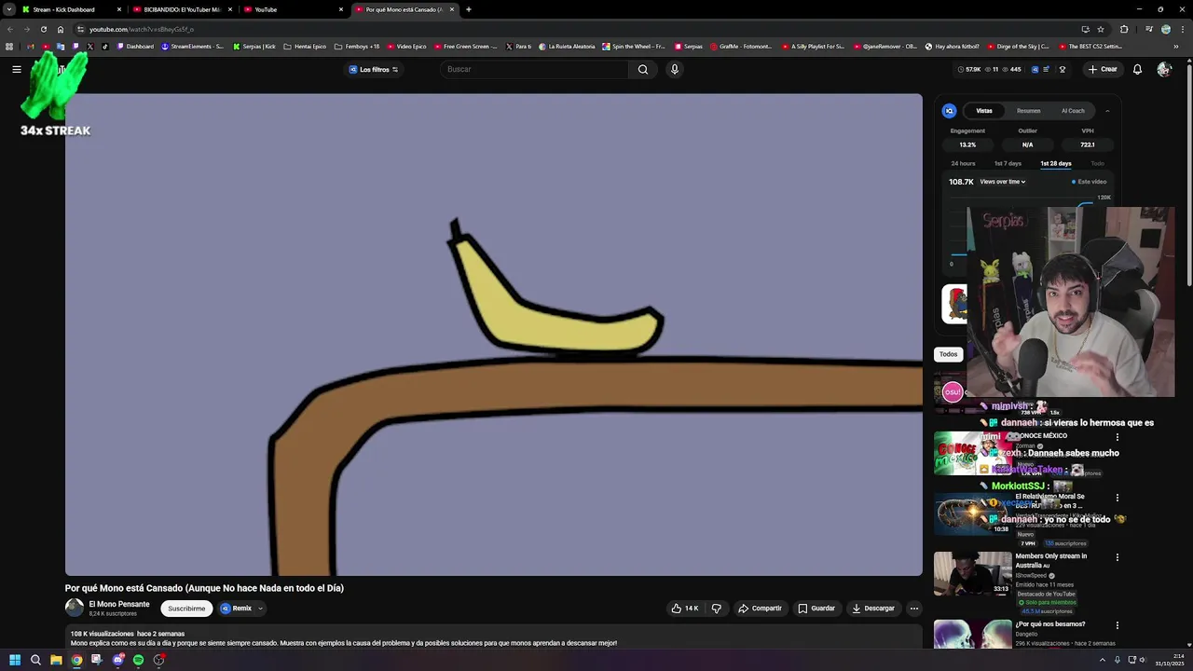1193x671 pixels.
Task: Dislike the video with thumbs-down icon
Action: coord(717,609)
